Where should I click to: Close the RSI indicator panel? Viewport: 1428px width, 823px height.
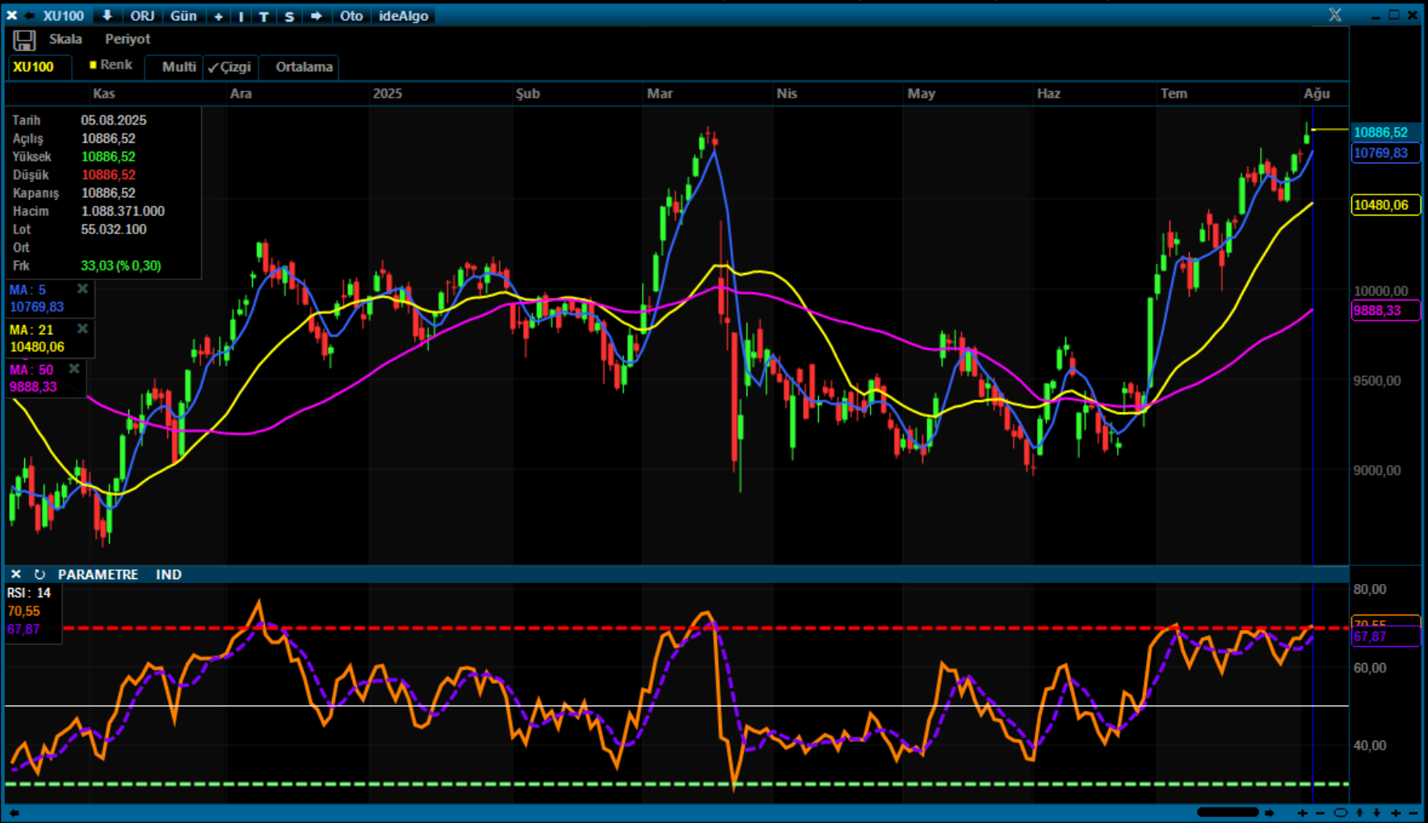tap(15, 574)
